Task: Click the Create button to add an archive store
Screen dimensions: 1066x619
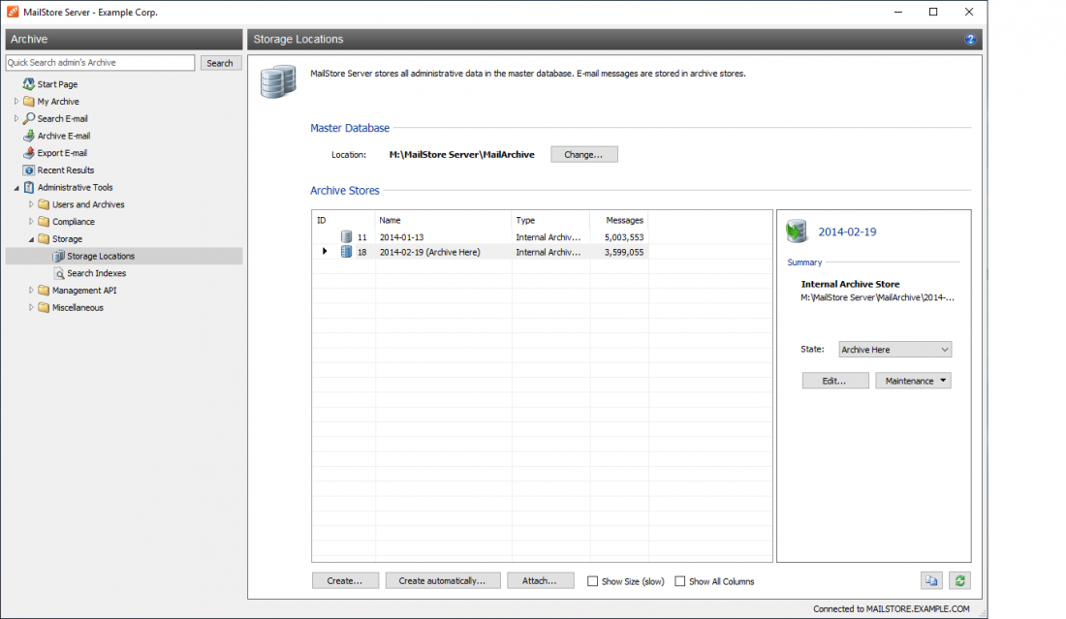Action: 345,579
